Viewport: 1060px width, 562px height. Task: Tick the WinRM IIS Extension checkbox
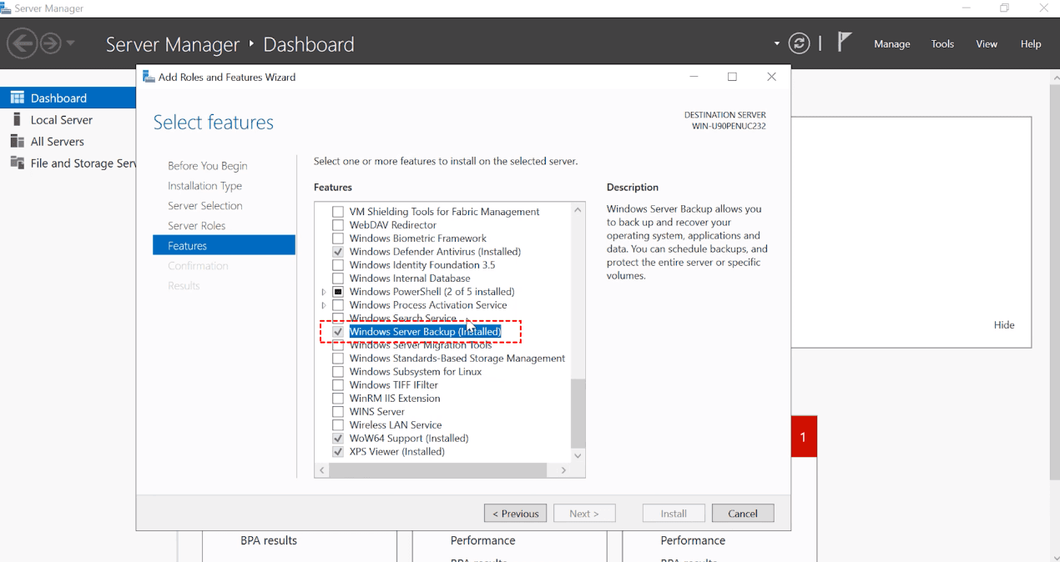(338, 399)
